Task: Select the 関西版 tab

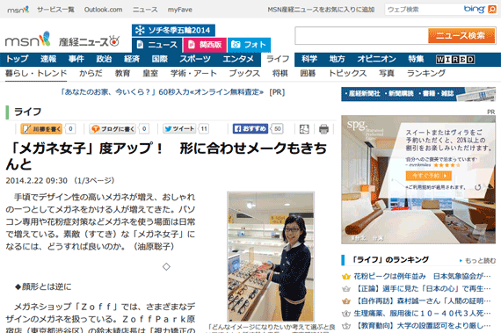Action: (205, 45)
